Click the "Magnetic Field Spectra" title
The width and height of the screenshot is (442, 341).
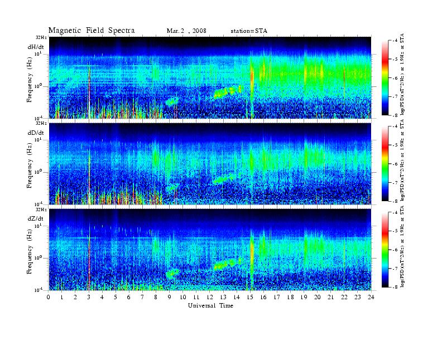[x=92, y=31]
